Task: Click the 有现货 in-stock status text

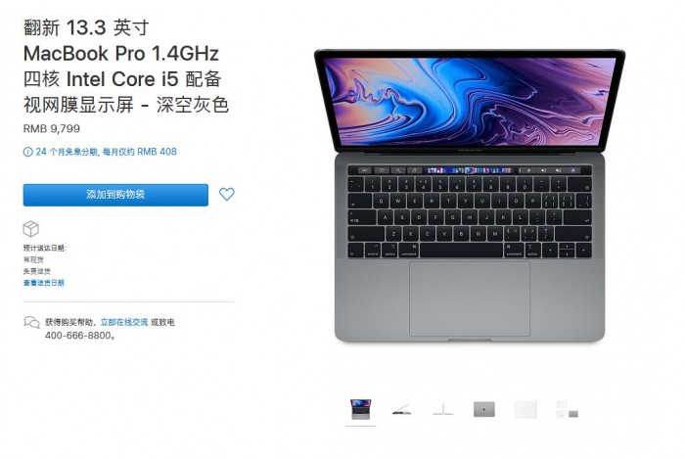Action: 33,259
